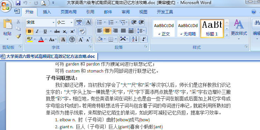Redo action in quick access toolbar
Image resolution: width=260 pixels, height=130 pixels.
click(x=36, y=3)
